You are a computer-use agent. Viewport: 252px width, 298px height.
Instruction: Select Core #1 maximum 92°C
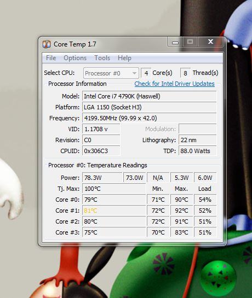[x=182, y=211]
